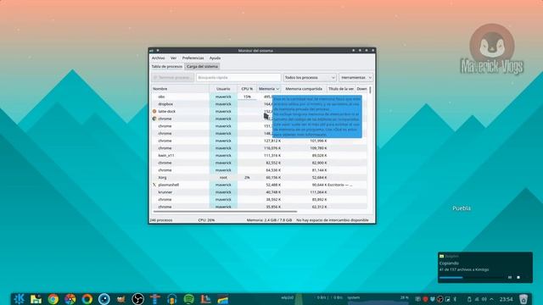Open the KDE application launcher
The height and width of the screenshot is (305, 543).
[19, 299]
